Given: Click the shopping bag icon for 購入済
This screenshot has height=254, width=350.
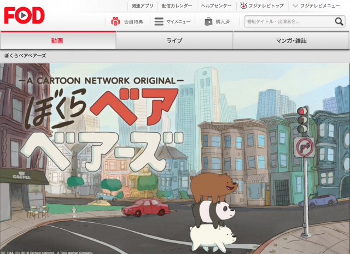Looking at the screenshot, I should (208, 22).
